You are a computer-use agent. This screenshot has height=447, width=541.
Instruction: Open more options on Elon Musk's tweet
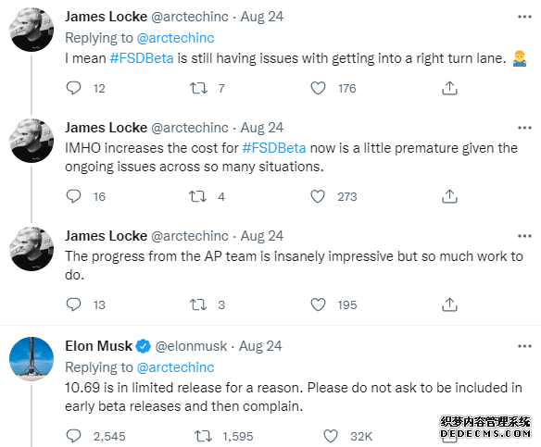click(x=524, y=346)
